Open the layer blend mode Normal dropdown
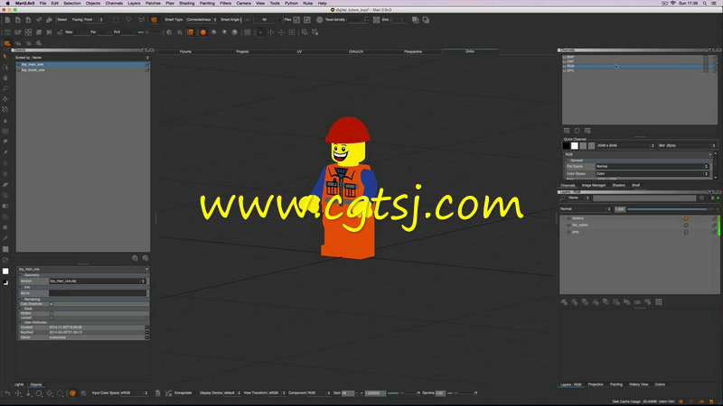Image resolution: width=723 pixels, height=406 pixels. point(586,209)
